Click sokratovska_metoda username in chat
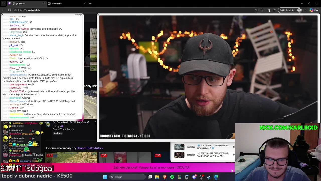Image resolution: width=321 pixels, height=181 pixels. pos(20,52)
